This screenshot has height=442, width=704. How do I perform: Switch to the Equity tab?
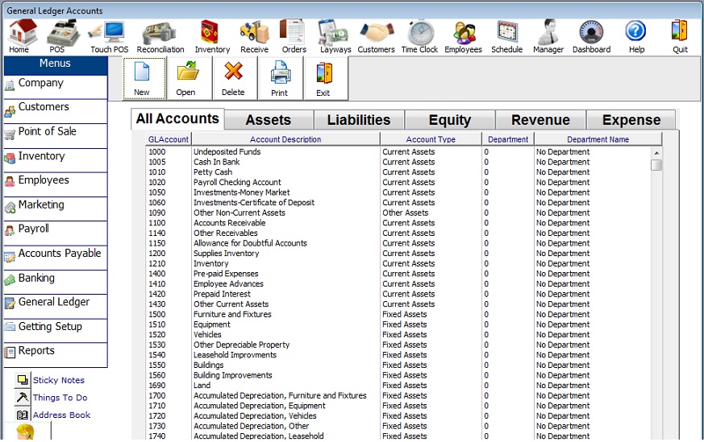pyautogui.click(x=450, y=120)
